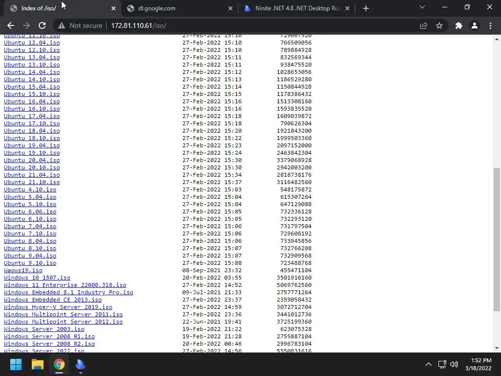Open network status tray icon

click(442, 364)
